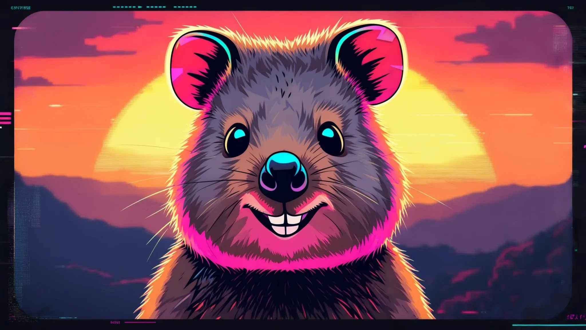Select the '7?7' marker in the top-right corner

point(571,8)
